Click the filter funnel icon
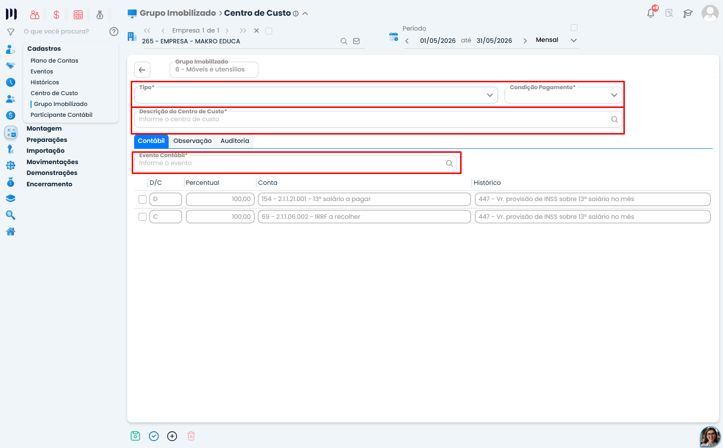This screenshot has width=723, height=448. (11, 32)
